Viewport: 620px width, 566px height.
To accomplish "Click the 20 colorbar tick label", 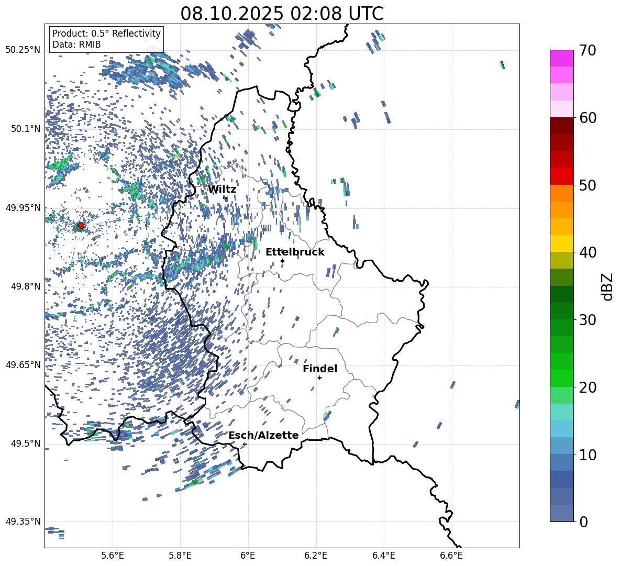I will (588, 387).
